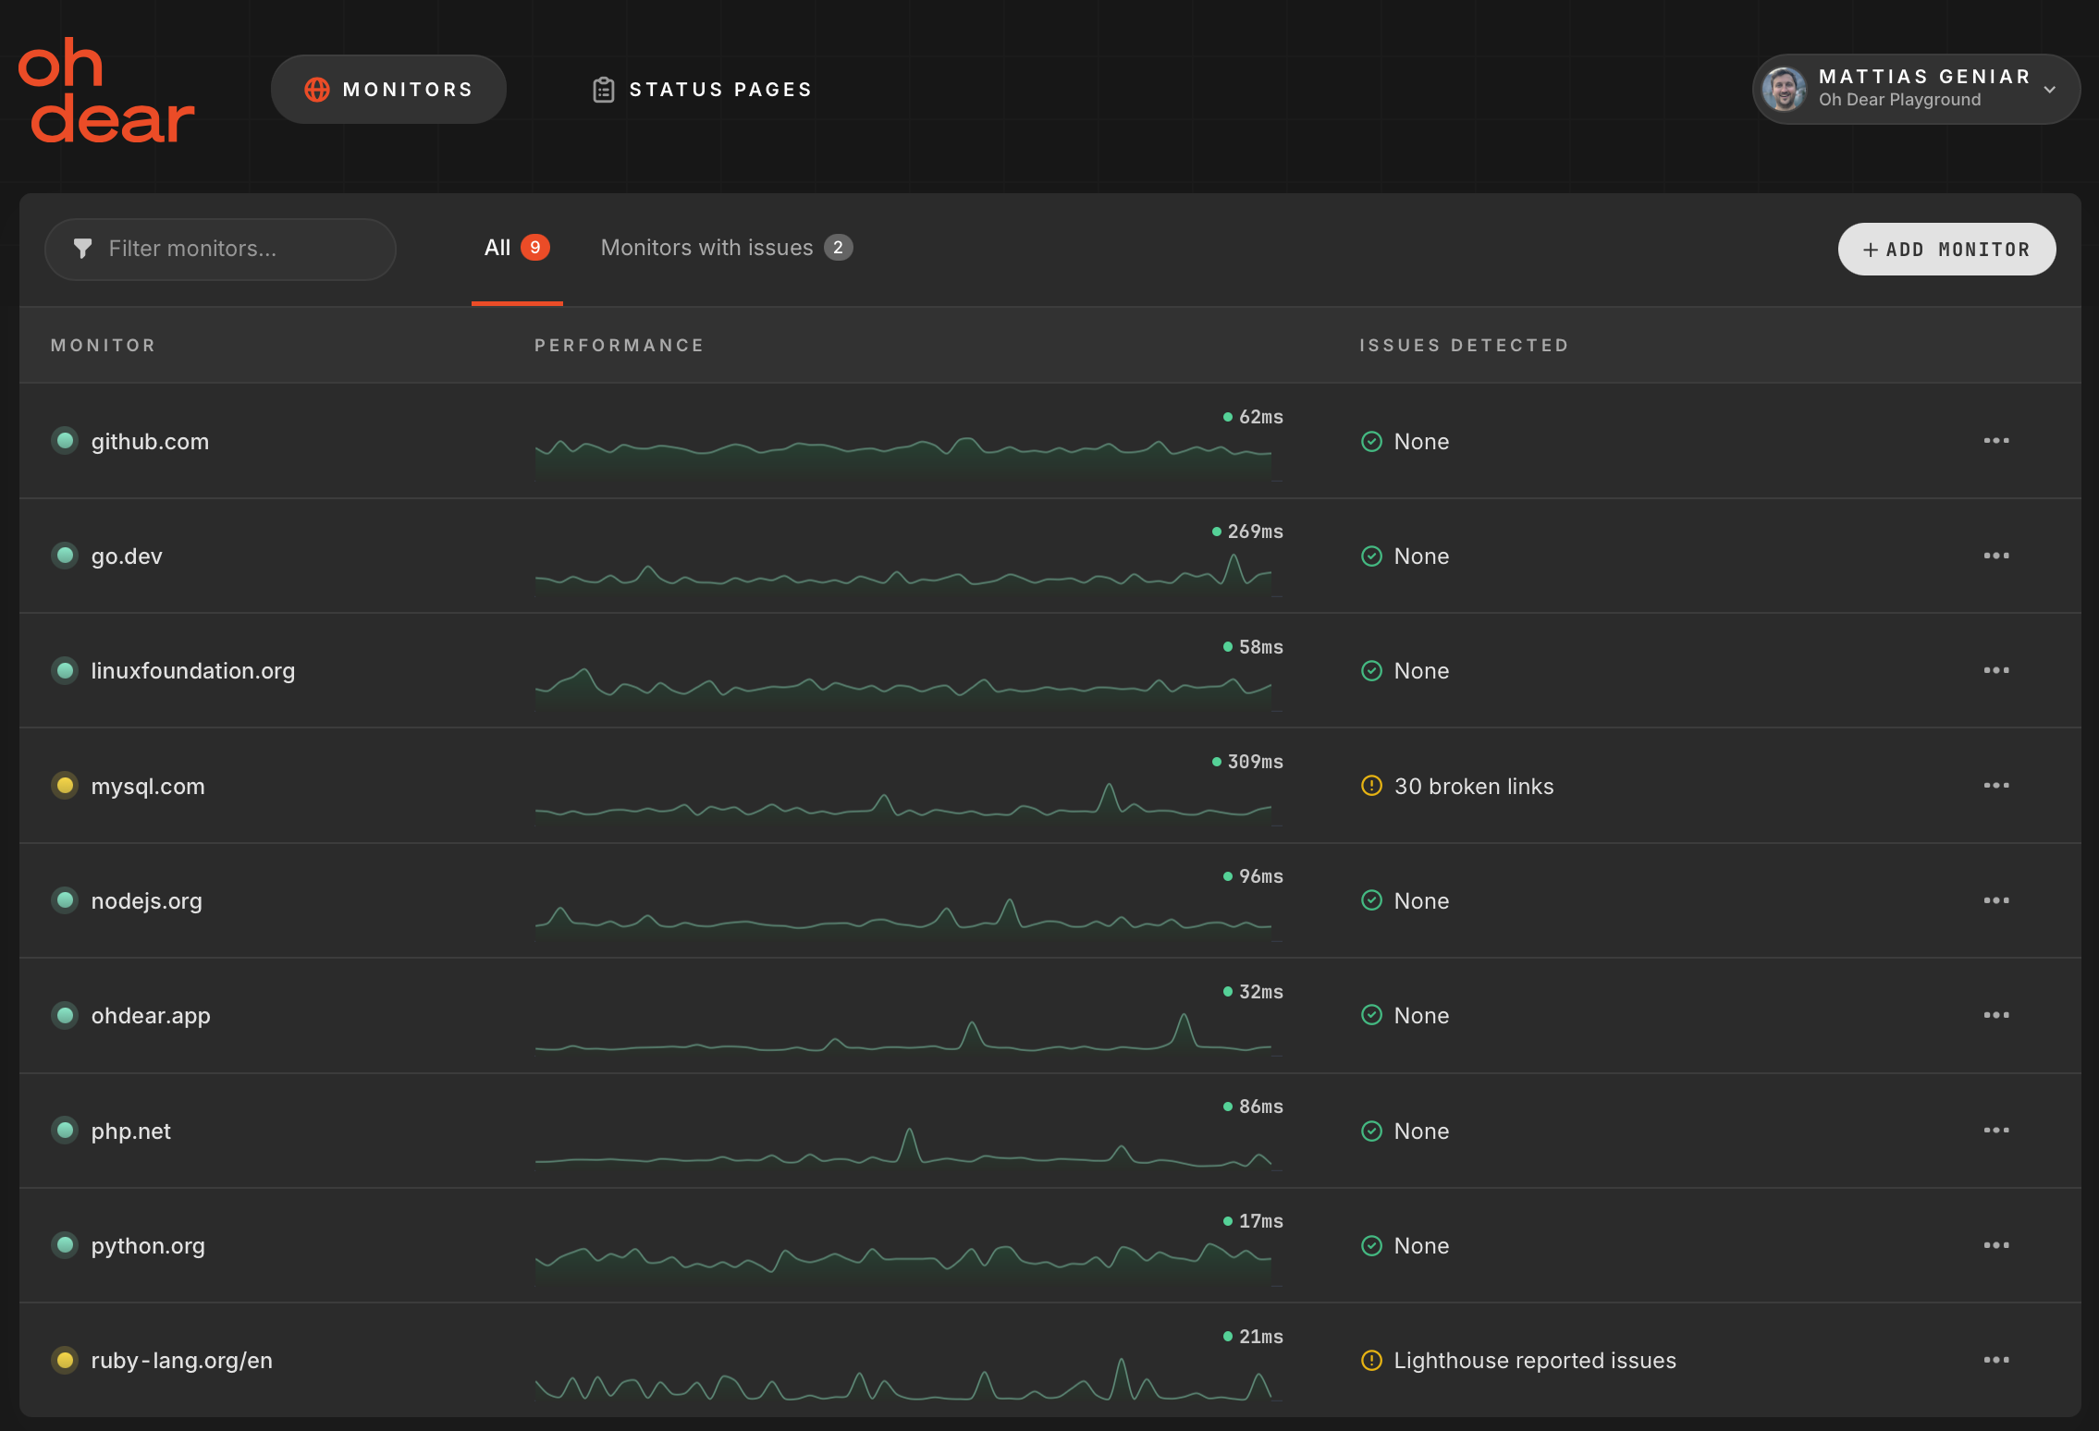
Task: Open the three-dot menu for mysql.com
Action: pyautogui.click(x=1996, y=786)
